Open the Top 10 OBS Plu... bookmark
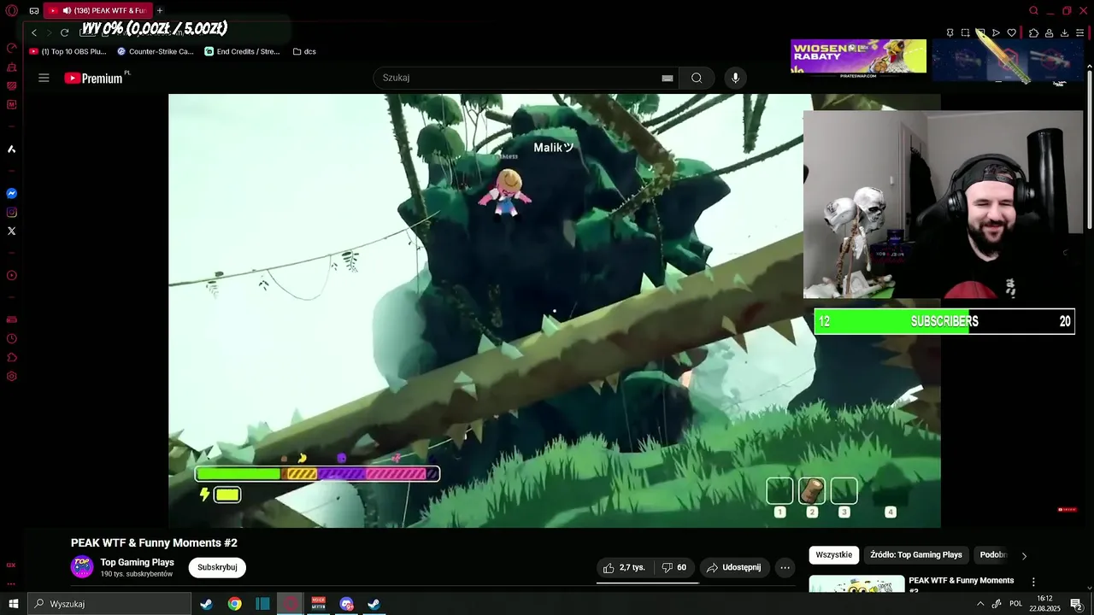 coord(68,51)
